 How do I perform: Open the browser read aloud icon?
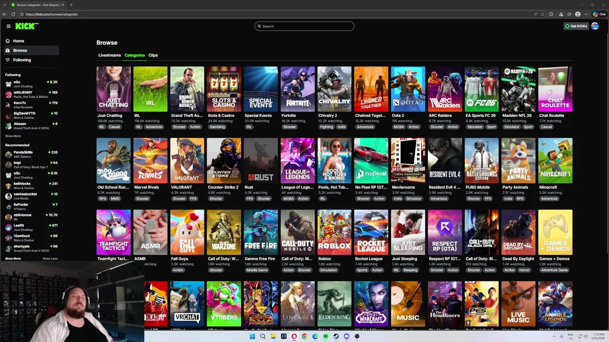[x=535, y=14]
